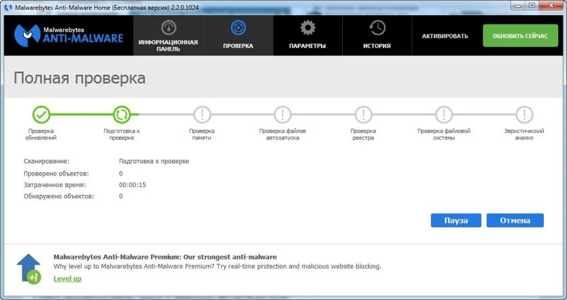
Task: Maximize the Malwarebytes window
Action: [532, 4]
